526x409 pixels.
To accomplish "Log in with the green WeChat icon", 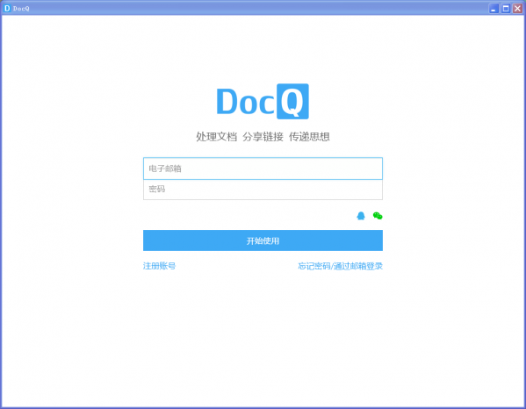I will 378,216.
